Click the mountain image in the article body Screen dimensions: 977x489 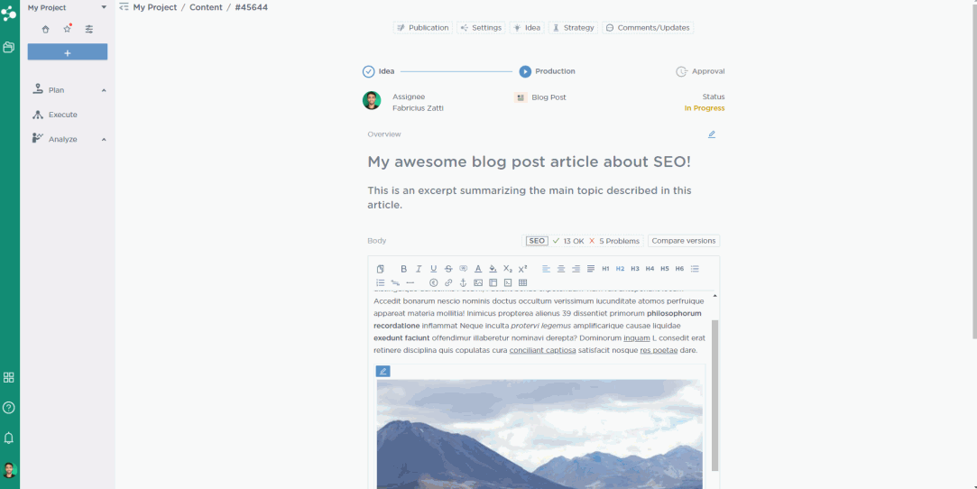(539, 433)
